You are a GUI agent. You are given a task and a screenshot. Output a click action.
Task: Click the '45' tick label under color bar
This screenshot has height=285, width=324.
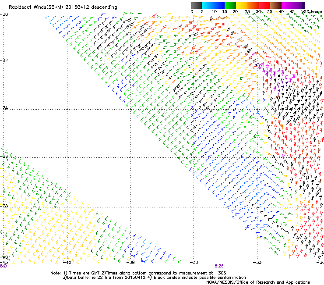[292, 12]
